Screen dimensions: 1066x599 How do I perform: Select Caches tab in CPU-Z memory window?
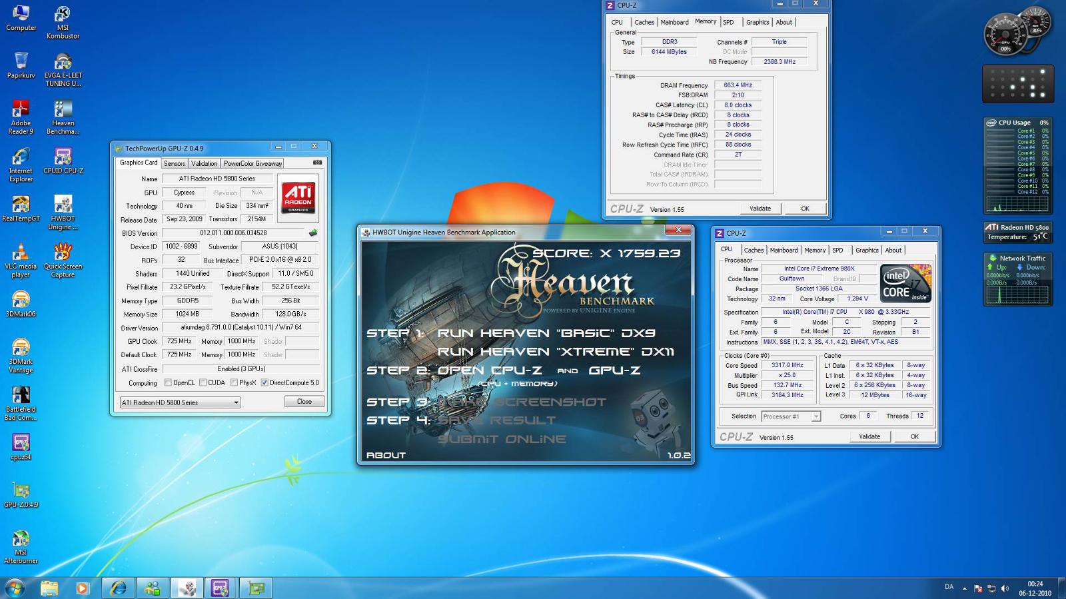point(644,22)
